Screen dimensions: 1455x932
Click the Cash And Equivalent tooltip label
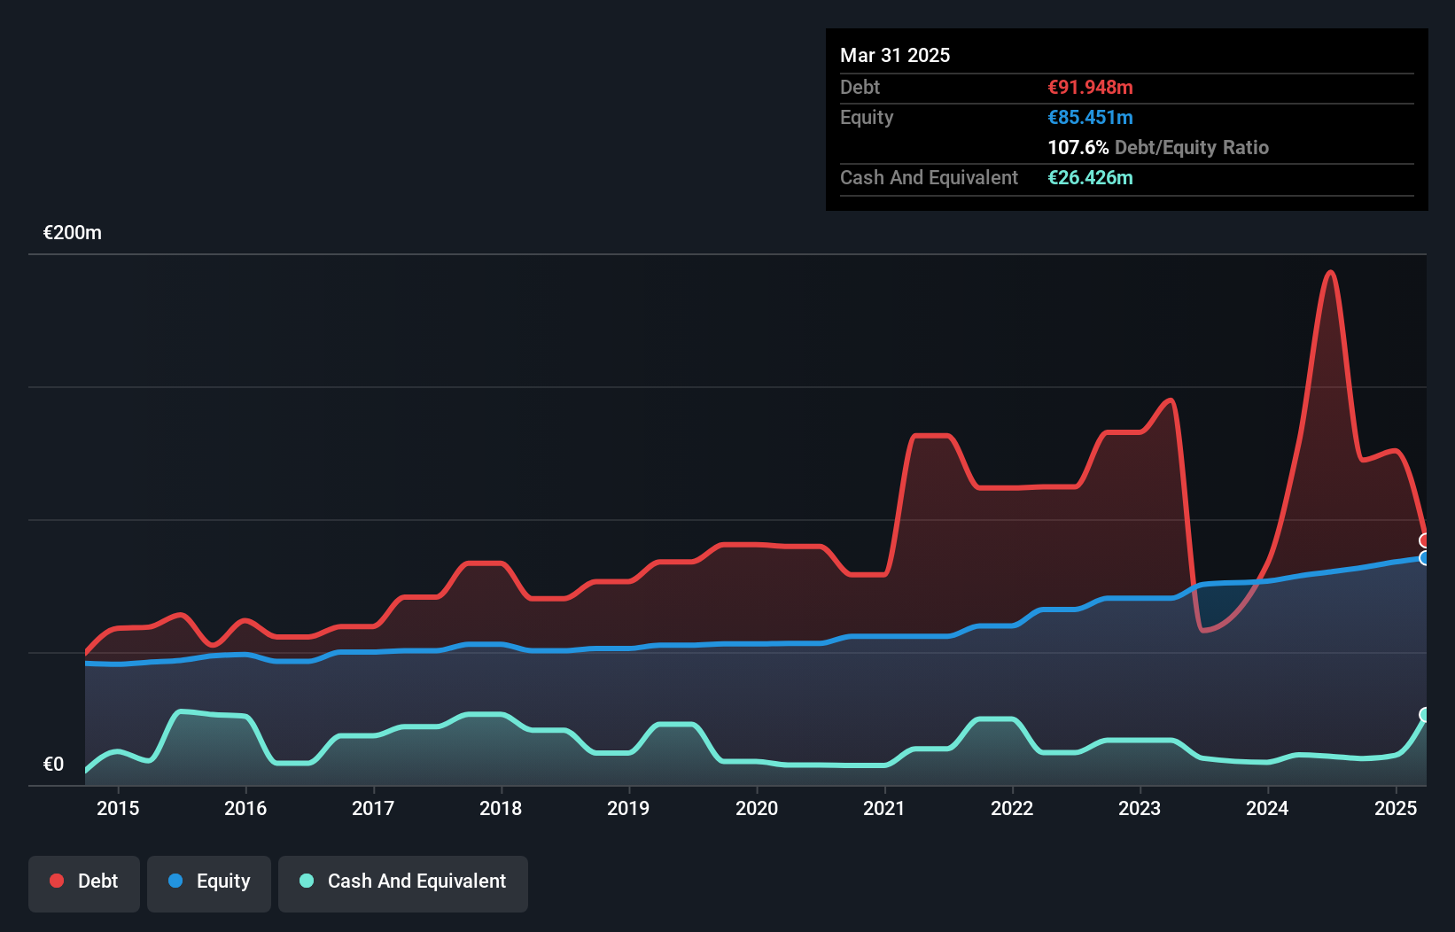929,177
